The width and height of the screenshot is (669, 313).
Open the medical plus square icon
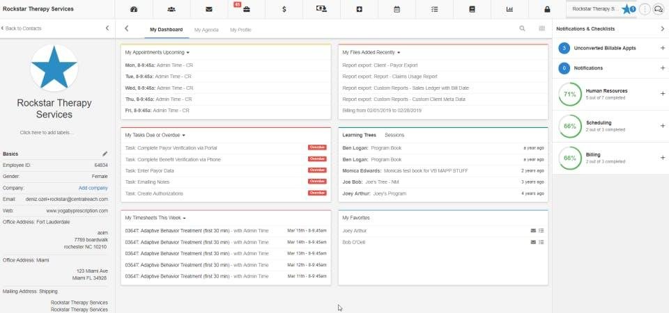coord(360,9)
